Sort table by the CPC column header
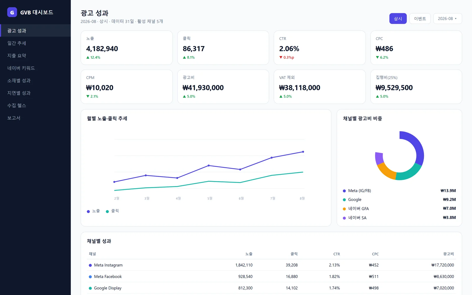 [375, 254]
